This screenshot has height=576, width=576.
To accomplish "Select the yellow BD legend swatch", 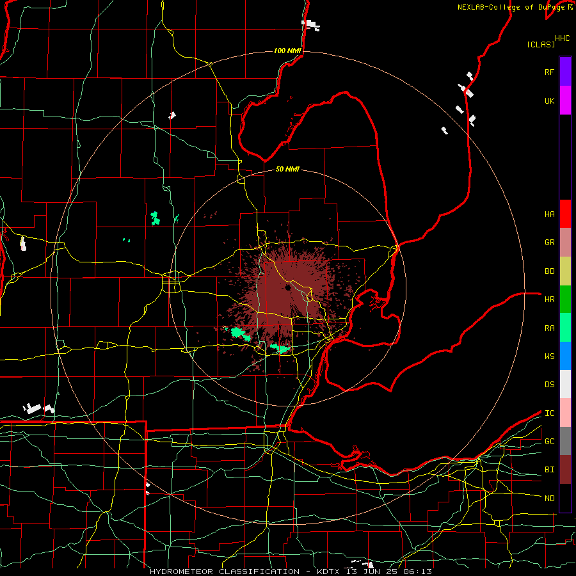I will [x=565, y=271].
